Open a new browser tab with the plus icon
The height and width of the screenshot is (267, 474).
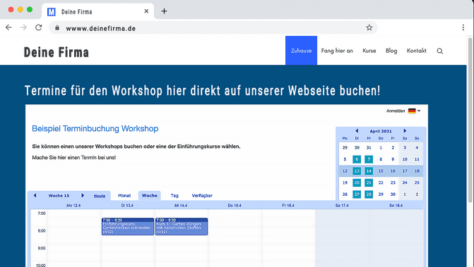pos(164,11)
